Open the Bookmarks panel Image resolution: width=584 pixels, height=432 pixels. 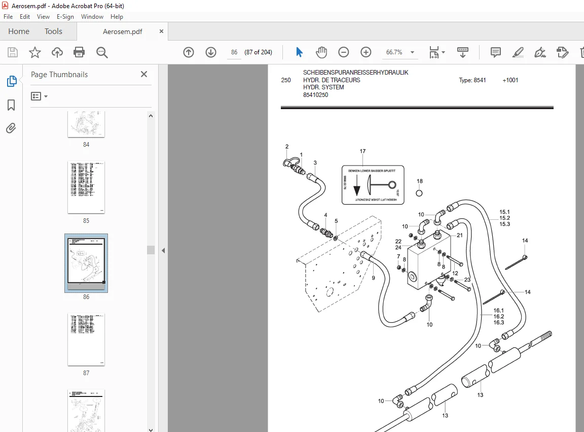click(x=11, y=105)
